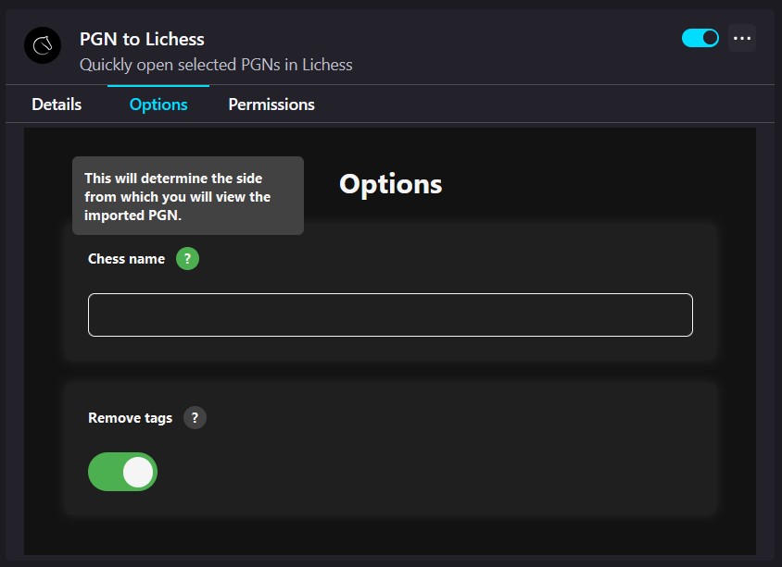The height and width of the screenshot is (567, 782).
Task: Switch to the Details tab
Action: (x=56, y=104)
